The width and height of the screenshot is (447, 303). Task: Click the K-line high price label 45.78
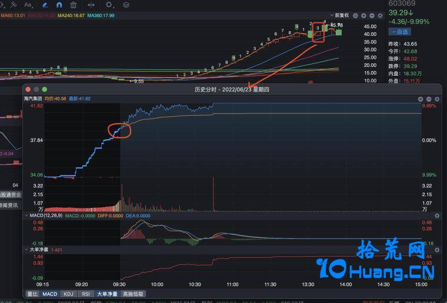point(336,25)
